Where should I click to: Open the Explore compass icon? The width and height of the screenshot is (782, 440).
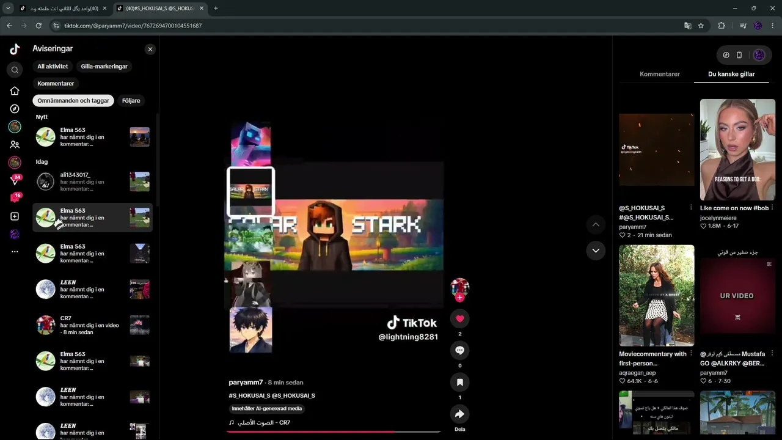point(15,109)
